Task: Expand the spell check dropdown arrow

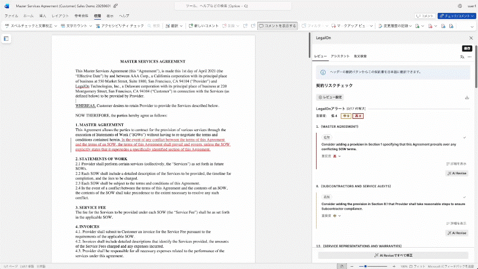Action: [56, 26]
